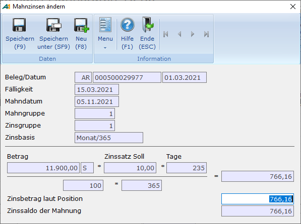Click the S indicator field next to Betrag
This screenshot has width=301, height=224.
click(x=87, y=168)
